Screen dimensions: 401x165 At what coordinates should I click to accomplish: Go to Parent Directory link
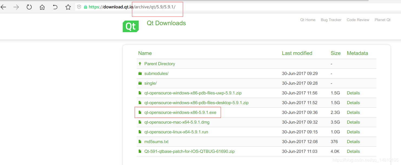[160, 64]
